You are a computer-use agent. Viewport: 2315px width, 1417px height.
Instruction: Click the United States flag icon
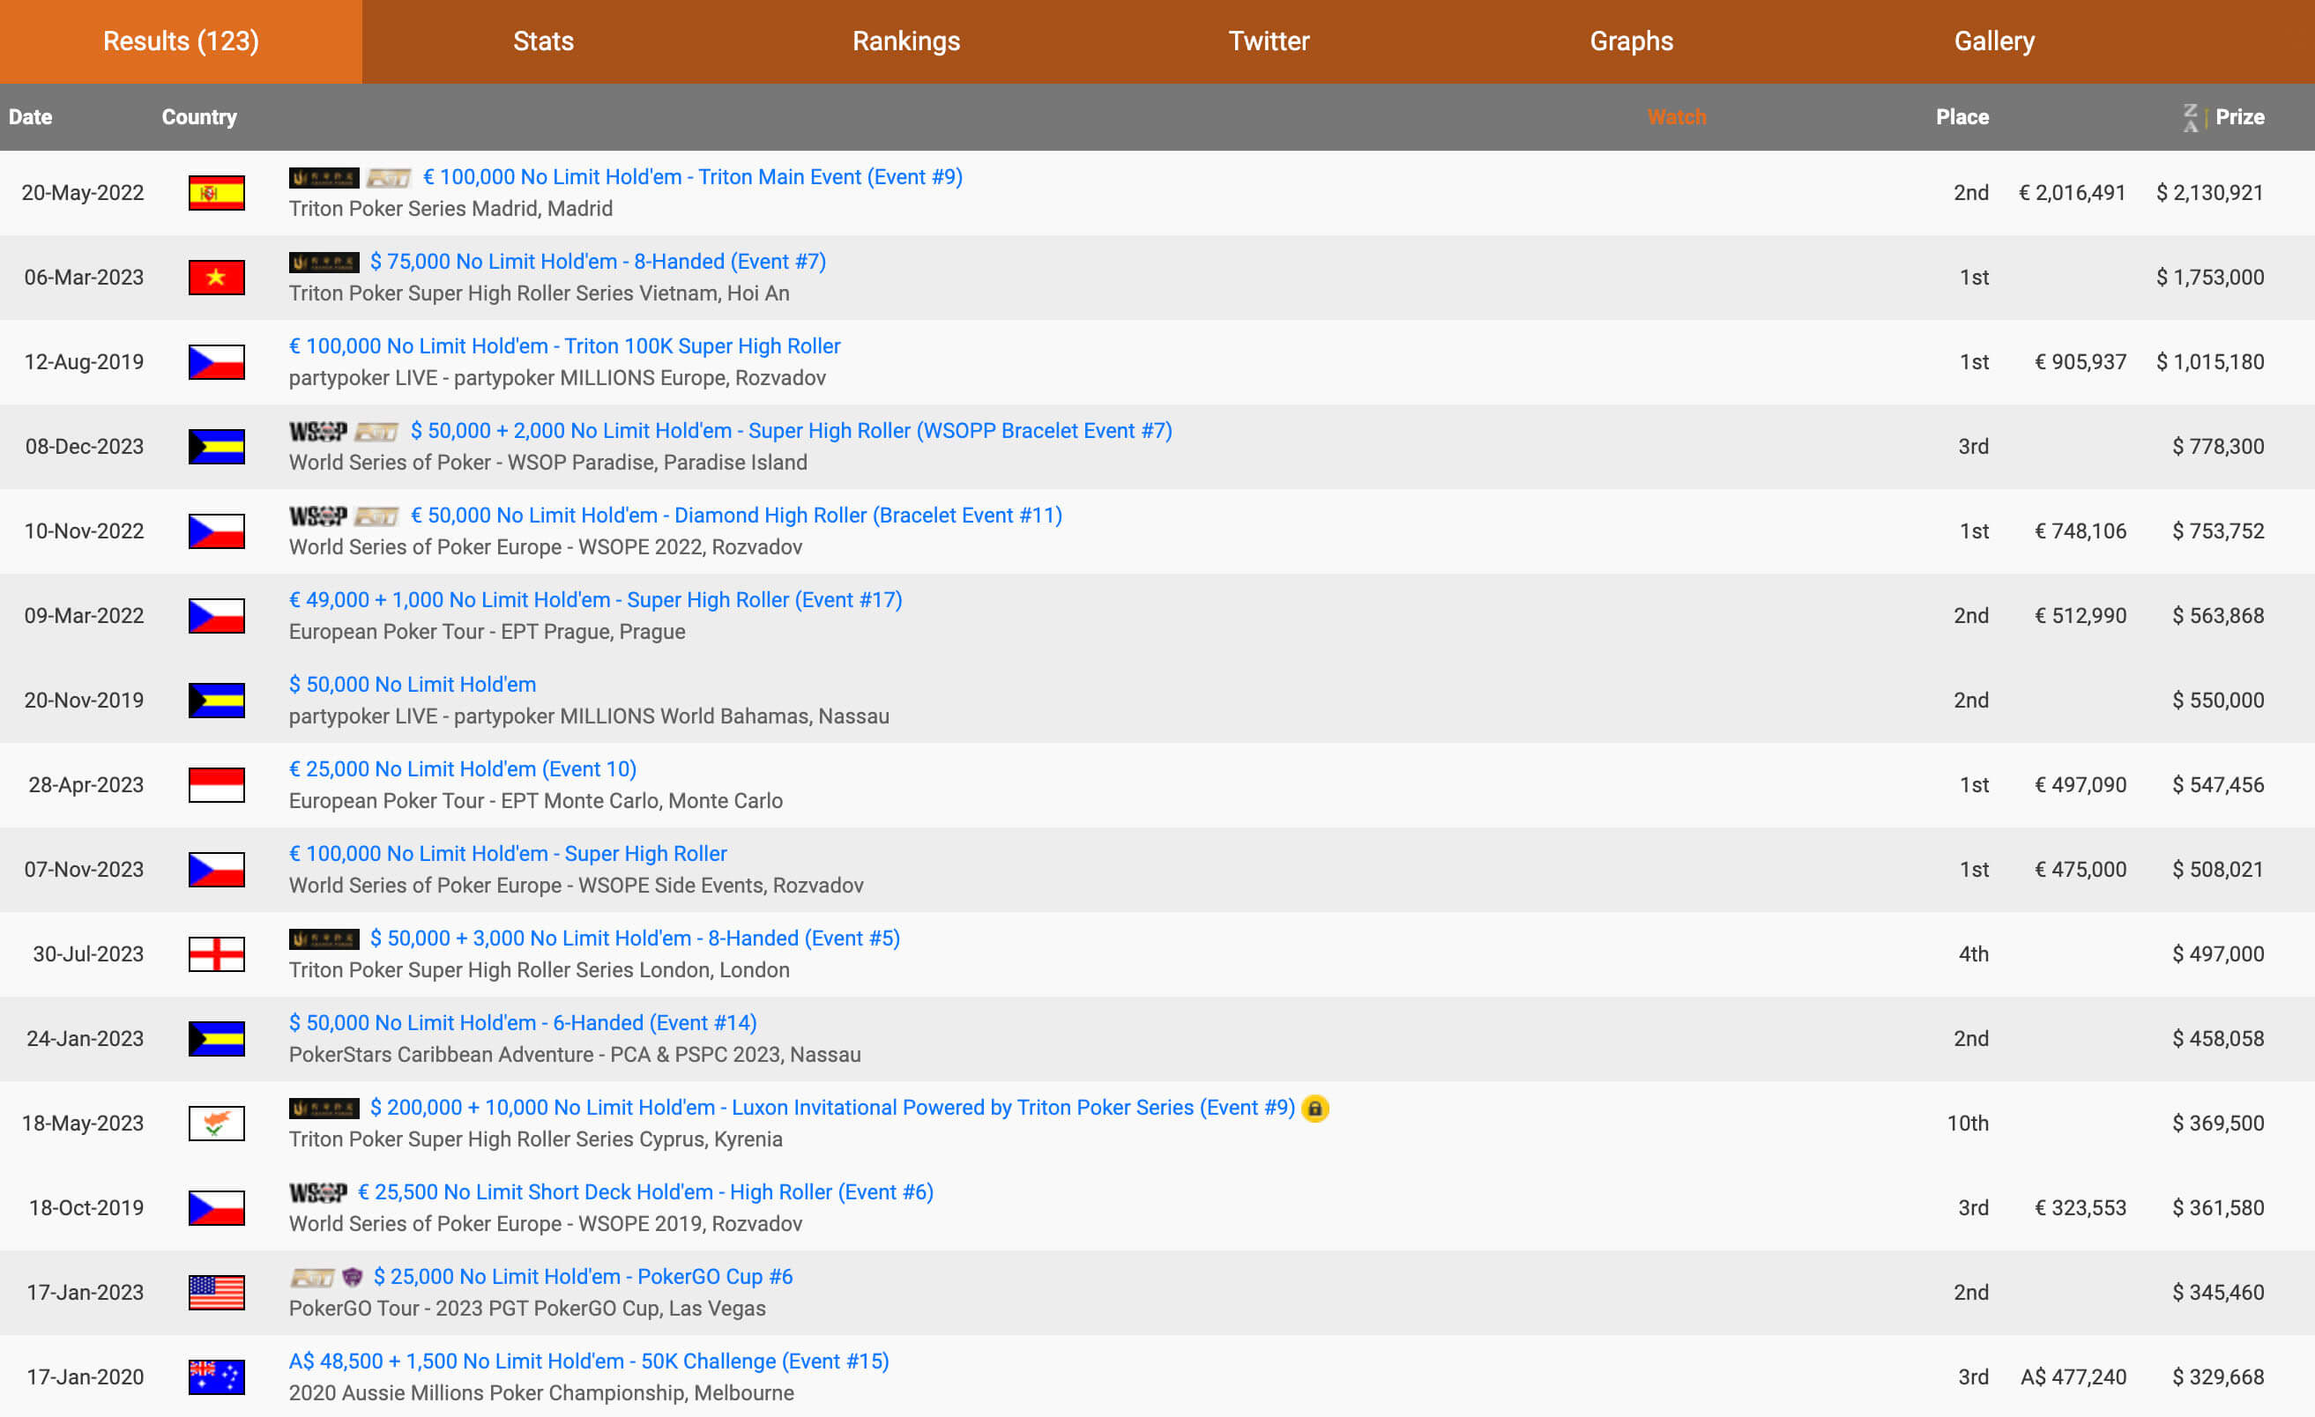pos(216,1292)
